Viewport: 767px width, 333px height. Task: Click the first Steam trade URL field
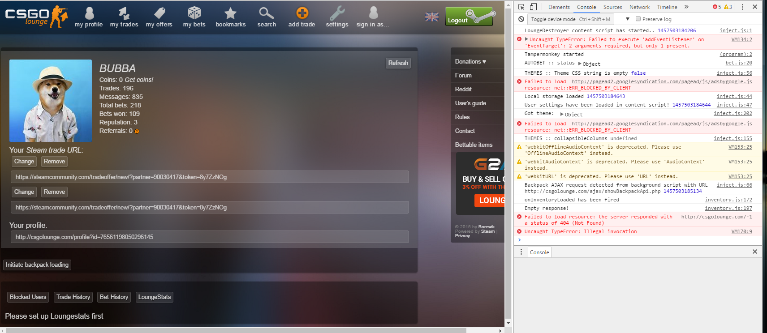(210, 177)
